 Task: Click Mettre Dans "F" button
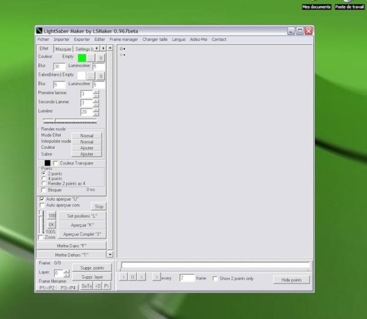71,246
